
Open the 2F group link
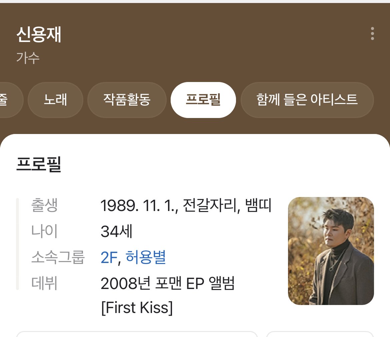pos(108,257)
